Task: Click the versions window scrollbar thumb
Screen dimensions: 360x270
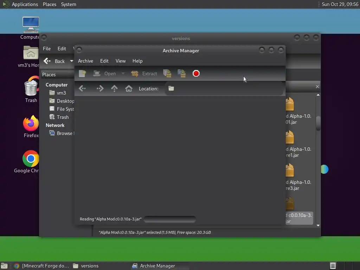Action: coord(318,123)
